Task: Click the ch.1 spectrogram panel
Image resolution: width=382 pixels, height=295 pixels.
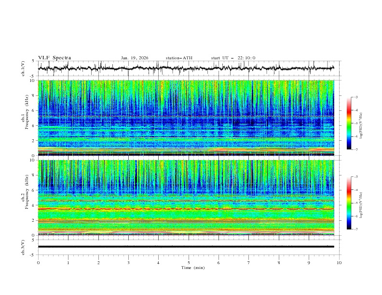Action: click(186, 118)
